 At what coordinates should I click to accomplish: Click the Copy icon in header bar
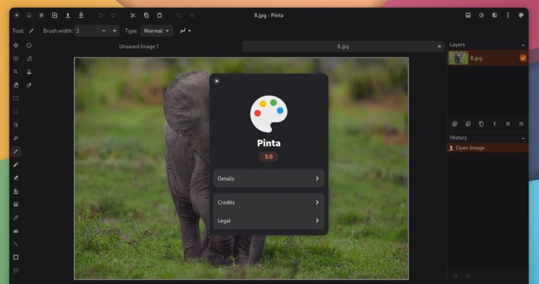pos(146,15)
